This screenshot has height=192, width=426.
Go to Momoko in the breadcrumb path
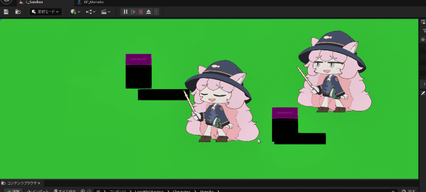207,191
